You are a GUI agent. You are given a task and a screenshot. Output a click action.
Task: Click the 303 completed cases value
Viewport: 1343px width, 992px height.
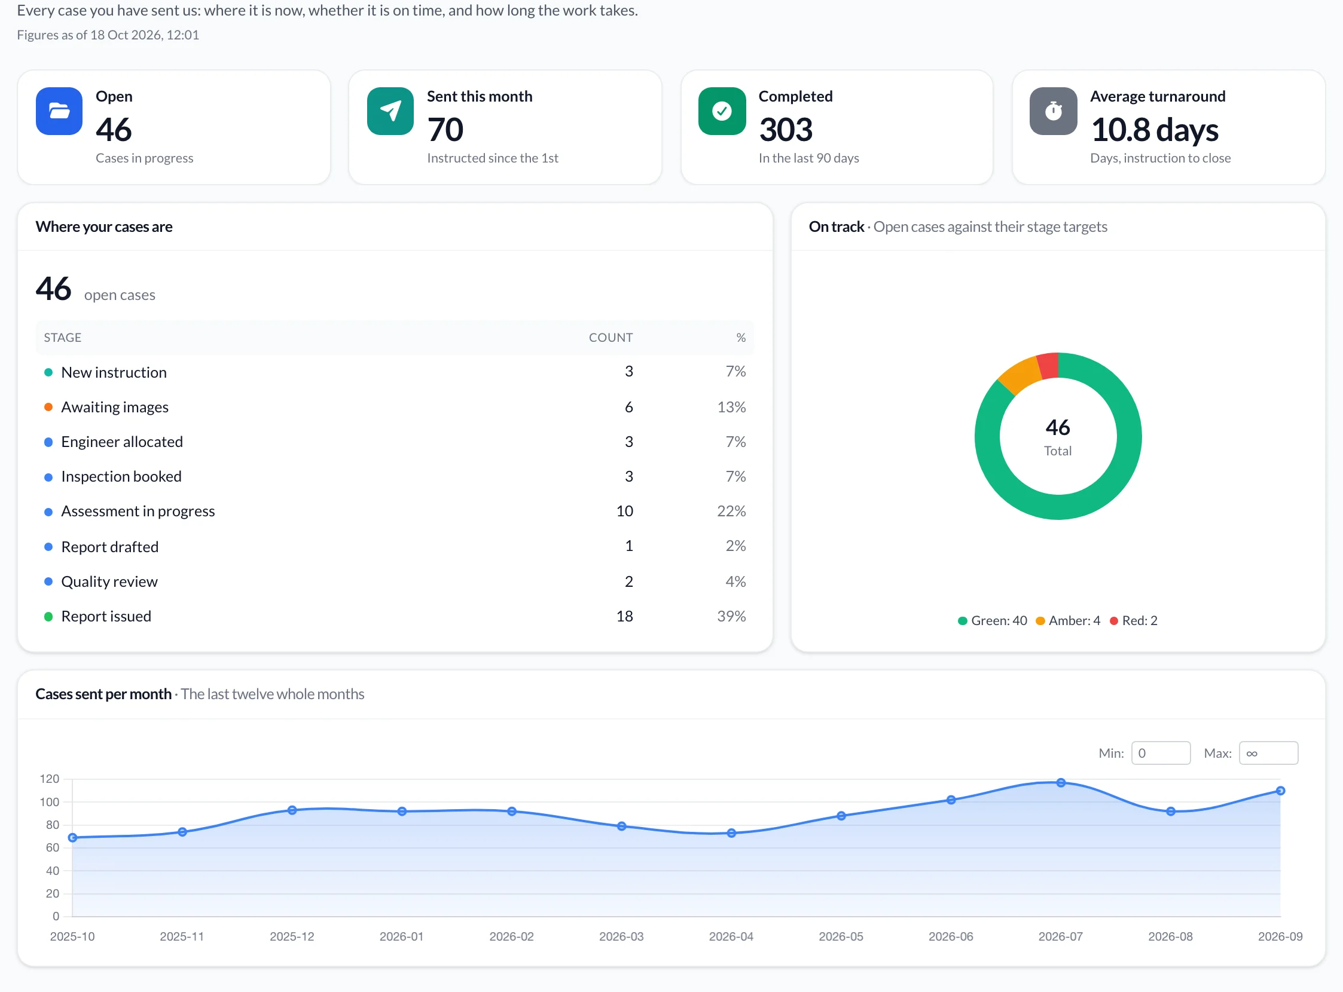click(785, 130)
